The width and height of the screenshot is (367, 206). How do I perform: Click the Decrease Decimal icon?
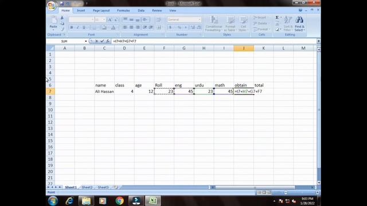point(199,27)
